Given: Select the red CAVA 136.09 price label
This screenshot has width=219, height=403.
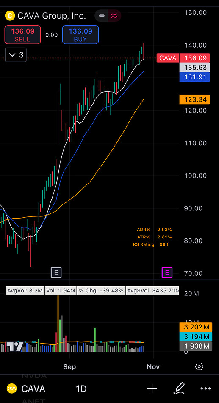Looking at the screenshot, I should click(x=183, y=58).
